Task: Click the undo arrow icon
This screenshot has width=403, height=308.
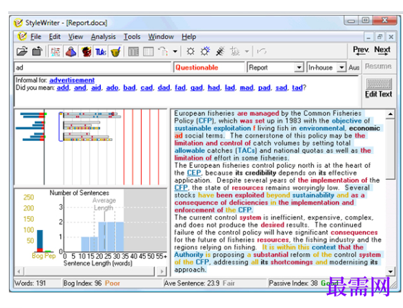Action: coord(261,51)
